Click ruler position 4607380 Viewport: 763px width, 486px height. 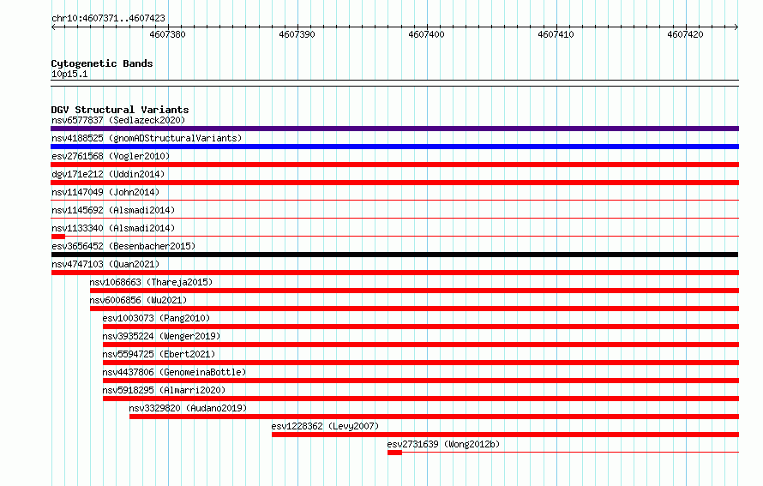pyautogui.click(x=167, y=34)
